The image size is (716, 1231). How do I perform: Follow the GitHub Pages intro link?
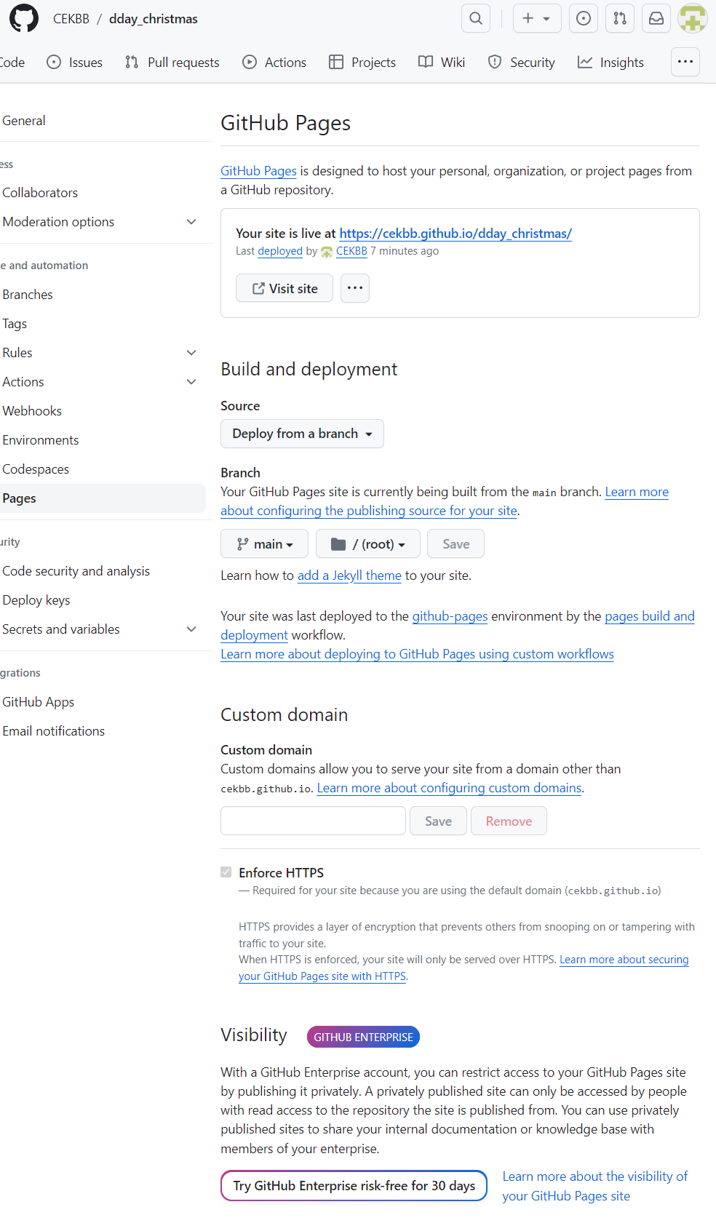tap(258, 171)
